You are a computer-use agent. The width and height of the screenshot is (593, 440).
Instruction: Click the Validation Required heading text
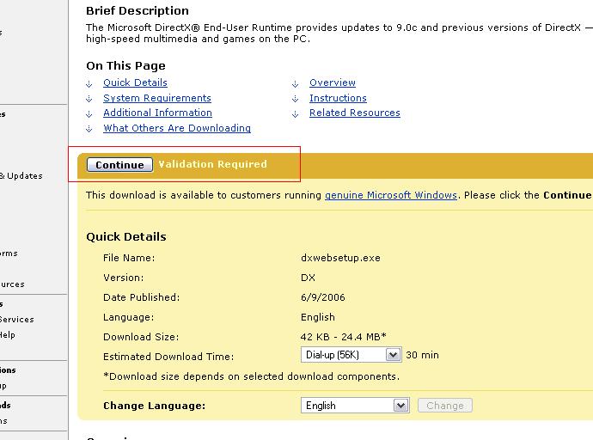click(x=212, y=164)
